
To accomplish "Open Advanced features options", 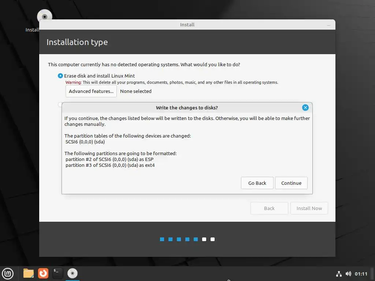I will 91,91.
